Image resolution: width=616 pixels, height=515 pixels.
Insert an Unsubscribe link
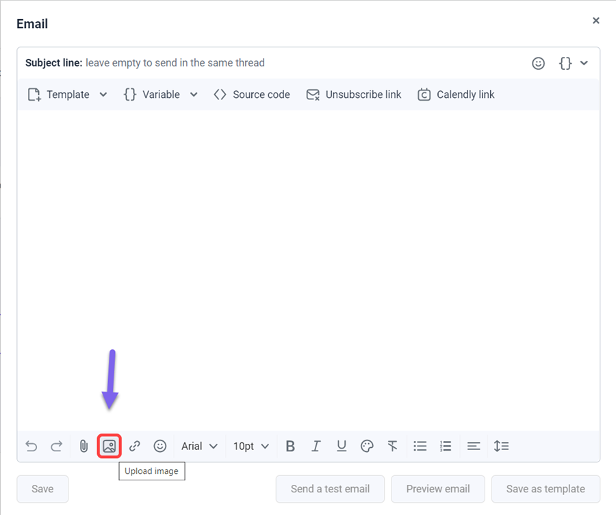pos(354,95)
